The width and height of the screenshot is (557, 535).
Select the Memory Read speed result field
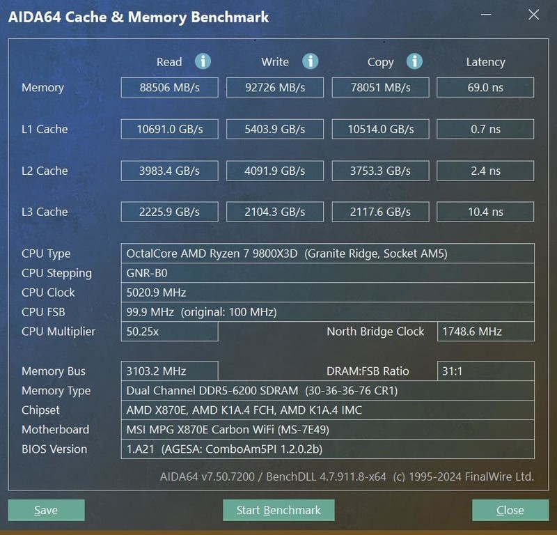(x=169, y=87)
